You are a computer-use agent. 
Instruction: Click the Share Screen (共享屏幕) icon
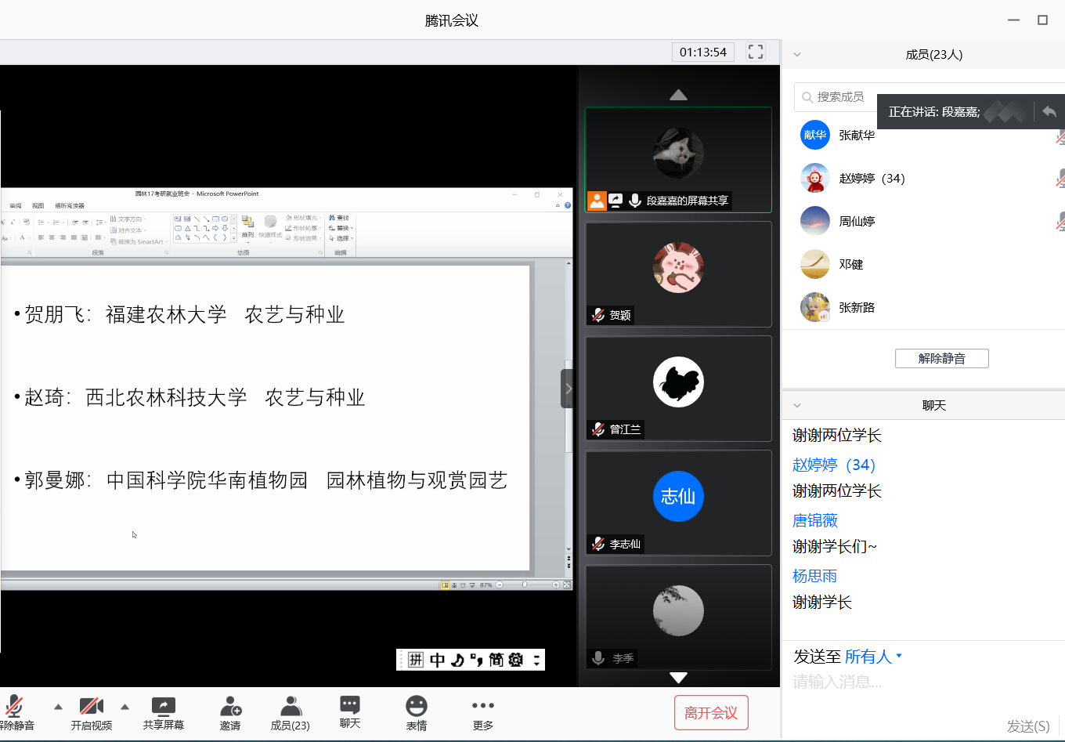click(163, 708)
